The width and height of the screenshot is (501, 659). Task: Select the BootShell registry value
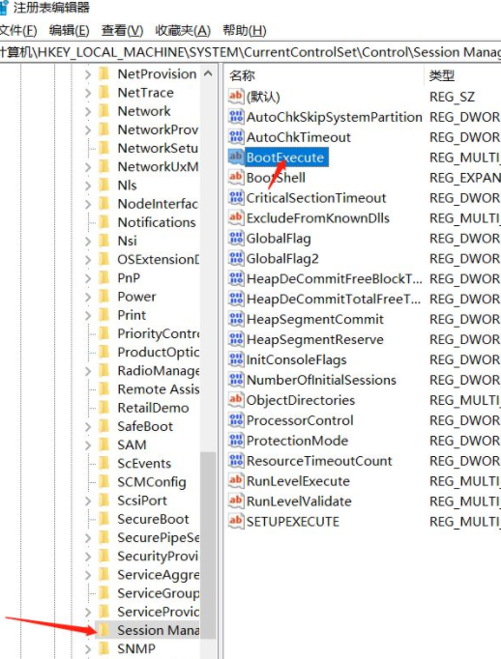coord(276,178)
